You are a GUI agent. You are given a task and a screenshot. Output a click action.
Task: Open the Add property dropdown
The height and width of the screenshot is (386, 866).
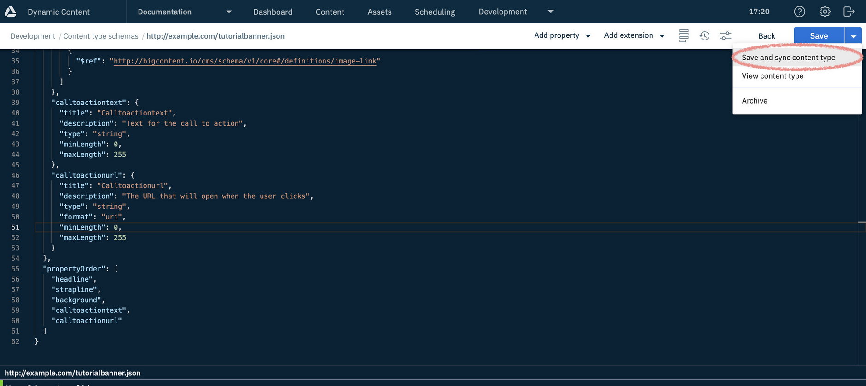(562, 35)
